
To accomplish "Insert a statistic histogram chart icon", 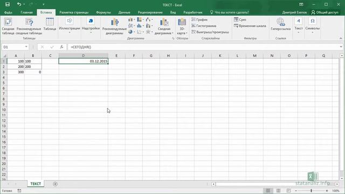I will [x=139, y=26].
